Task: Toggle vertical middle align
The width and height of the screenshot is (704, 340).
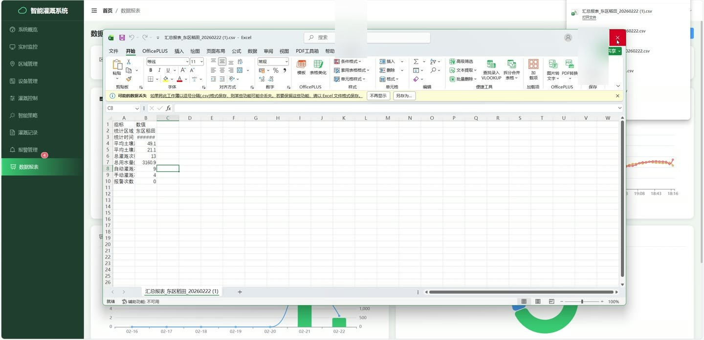Action: point(222,62)
